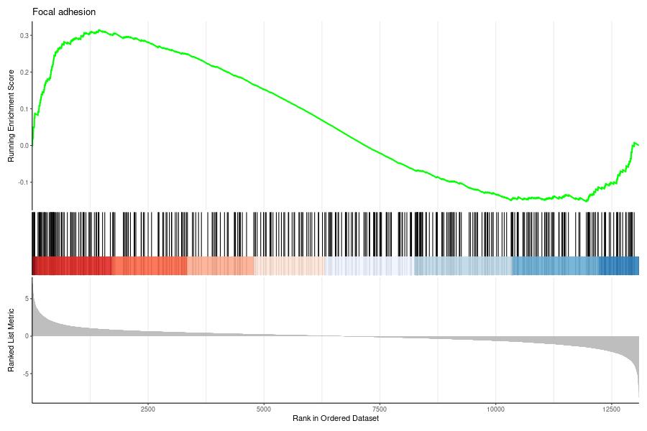Click the 5000 rank tick label
Viewport: 647px width, 431px height.
[x=264, y=409]
